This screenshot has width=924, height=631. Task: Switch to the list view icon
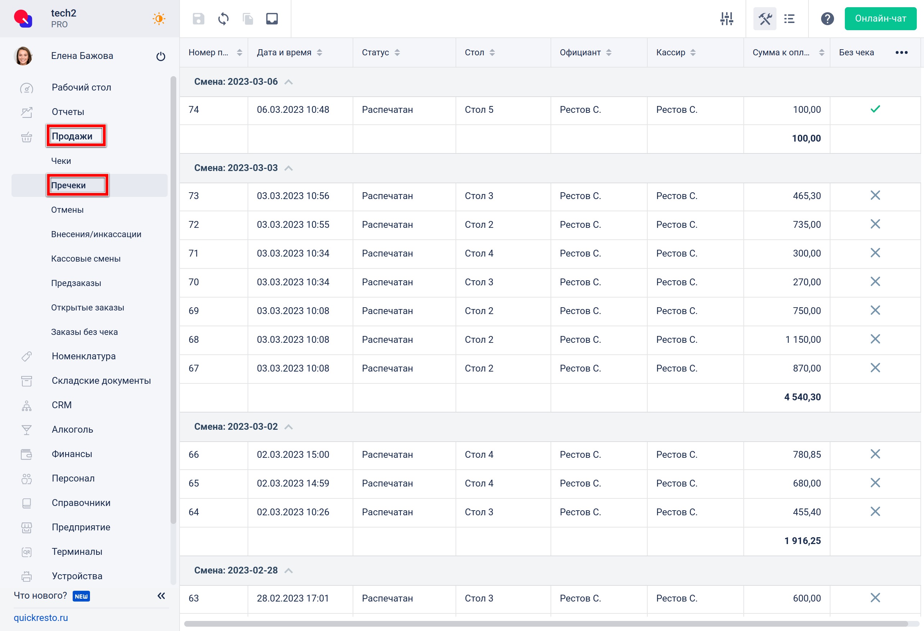pyautogui.click(x=789, y=19)
